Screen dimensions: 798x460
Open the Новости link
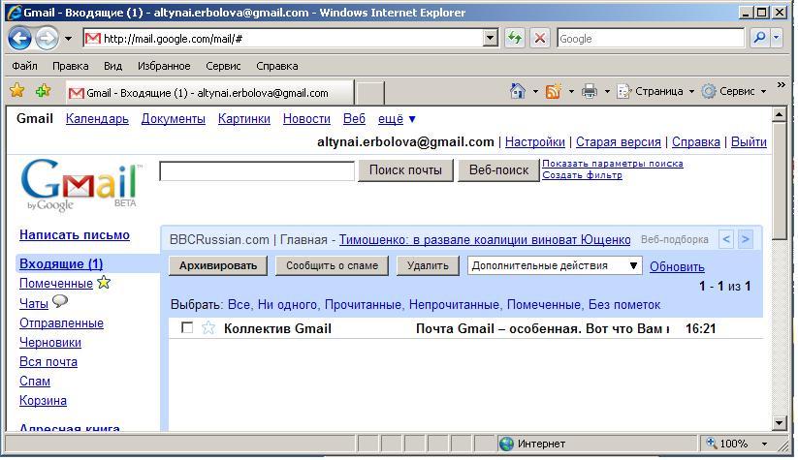(306, 119)
